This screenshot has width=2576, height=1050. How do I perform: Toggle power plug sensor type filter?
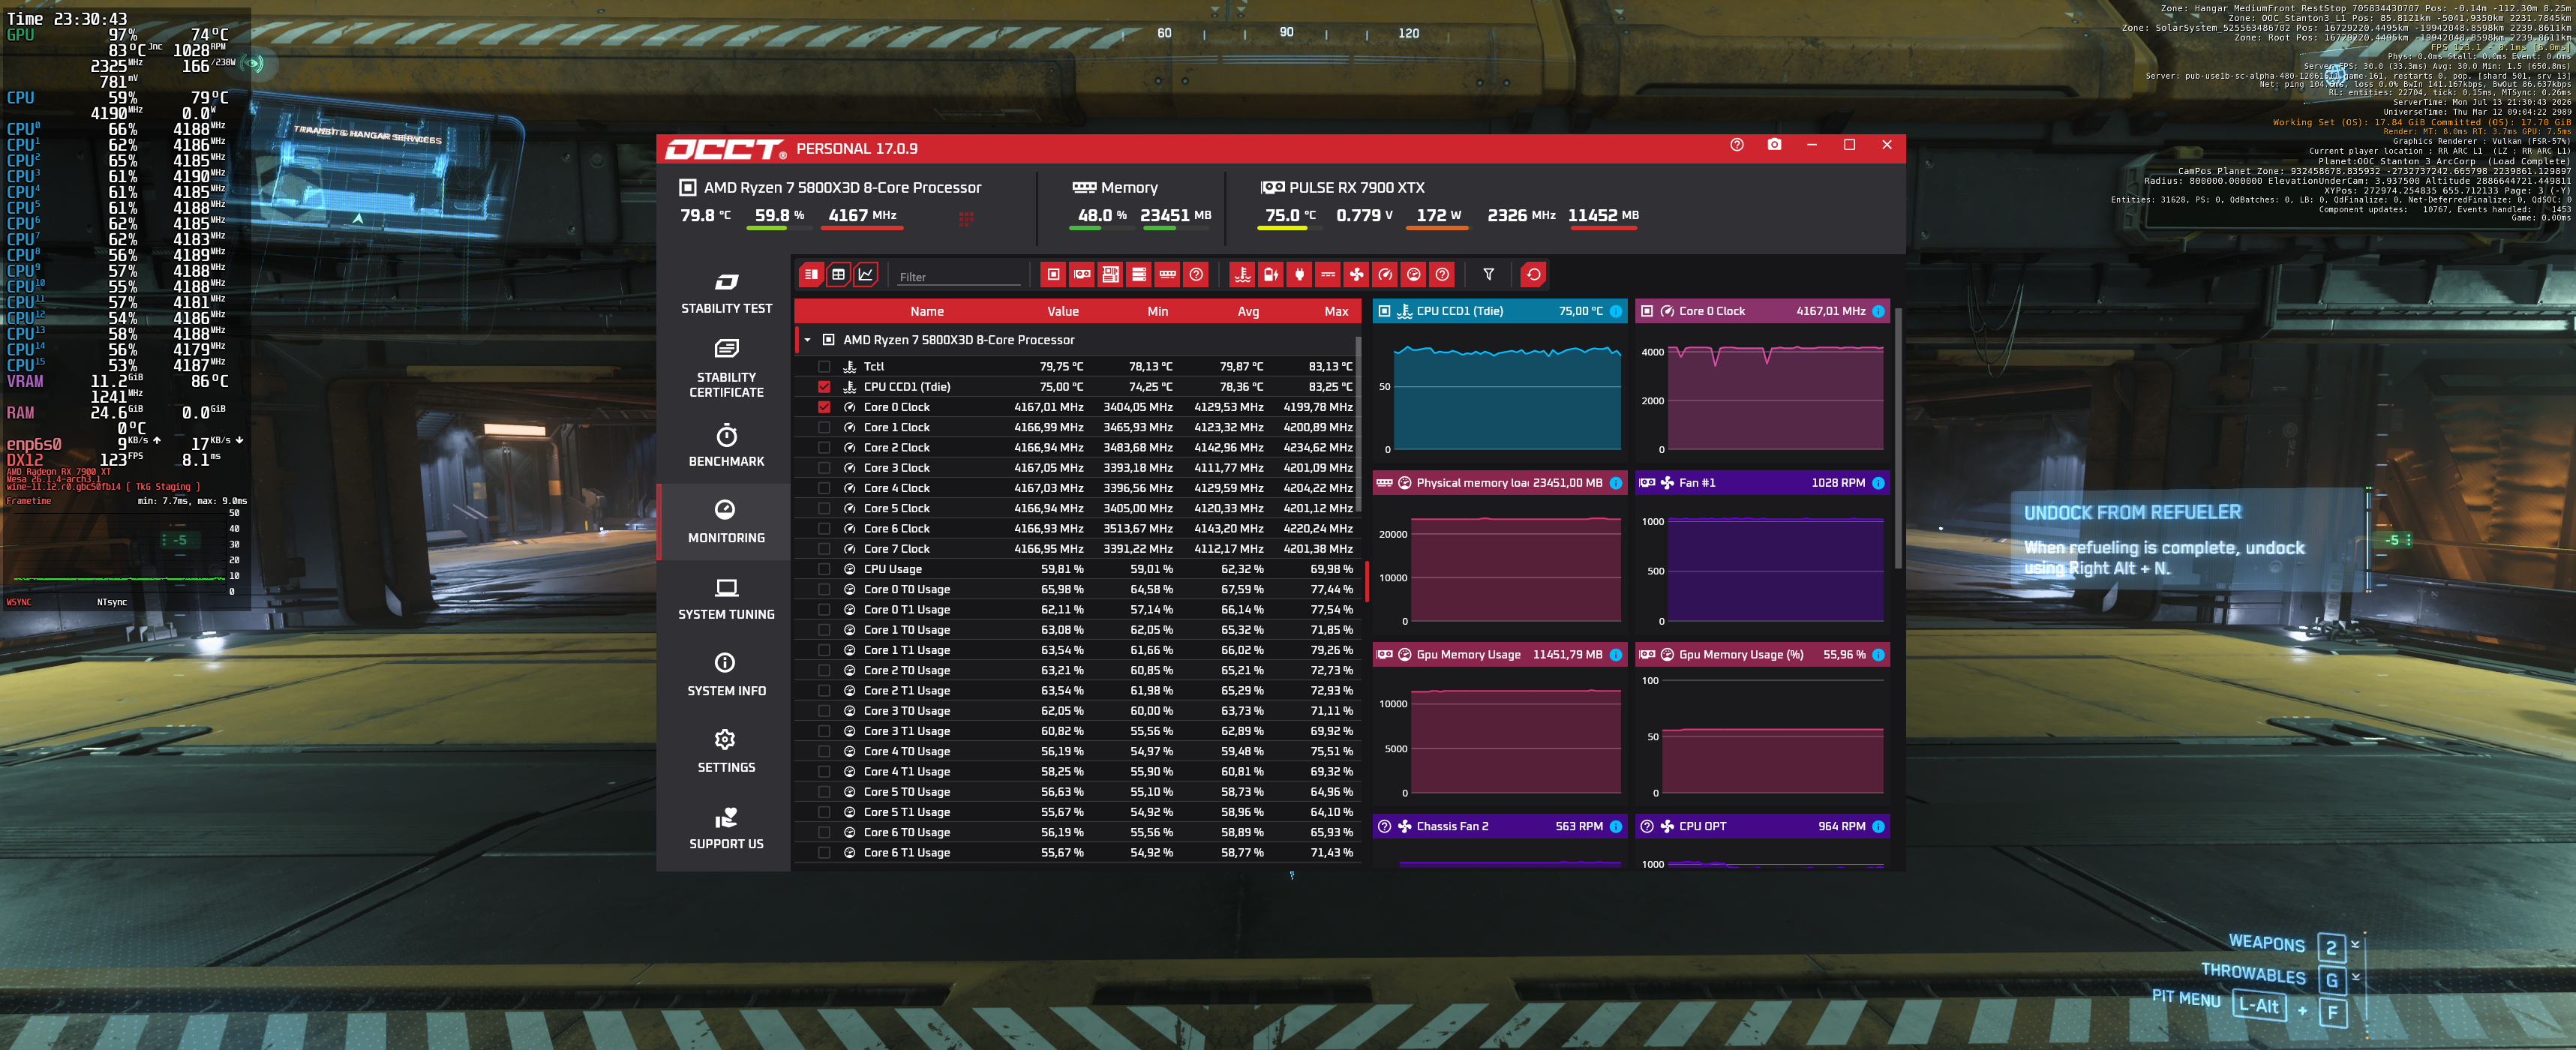click(1299, 274)
